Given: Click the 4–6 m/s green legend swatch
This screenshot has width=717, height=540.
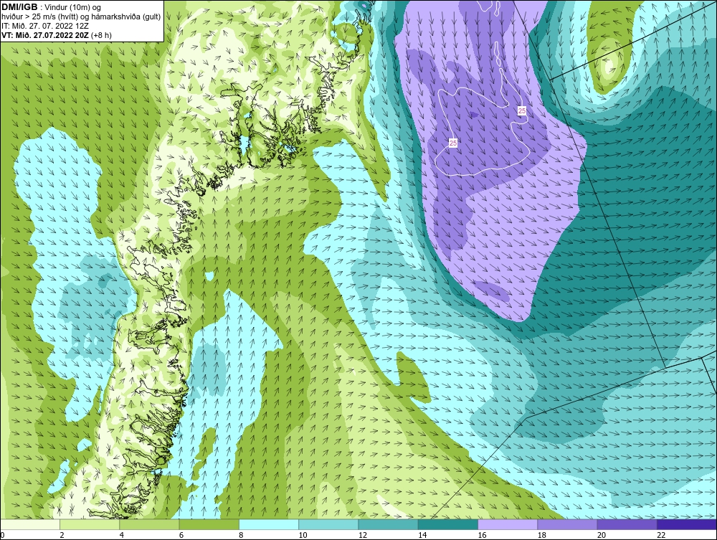Looking at the screenshot, I should (x=150, y=524).
